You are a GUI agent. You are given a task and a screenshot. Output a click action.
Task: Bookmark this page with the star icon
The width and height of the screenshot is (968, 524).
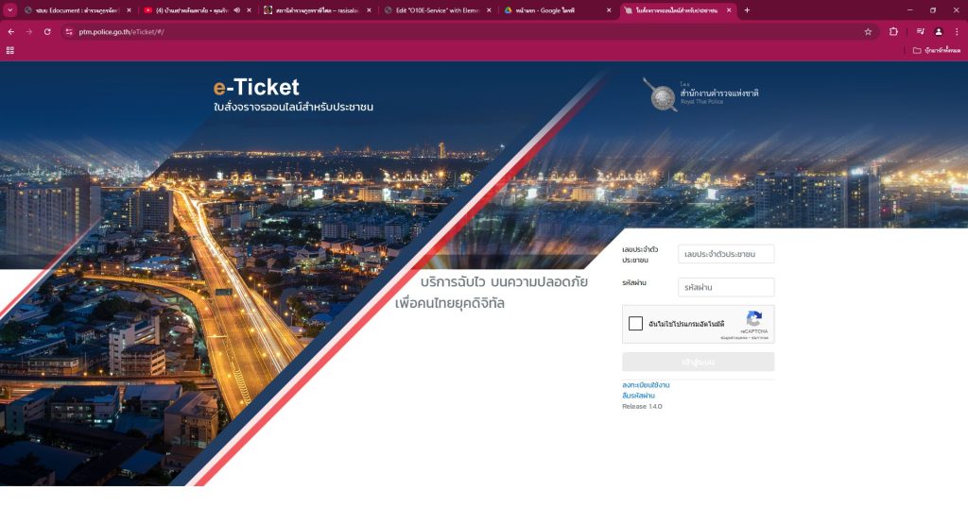(868, 31)
